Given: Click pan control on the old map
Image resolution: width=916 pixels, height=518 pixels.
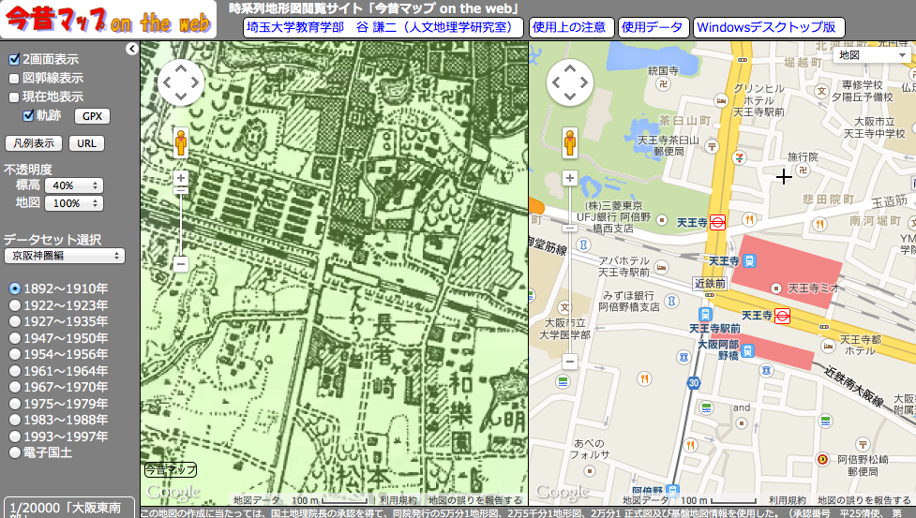Looking at the screenshot, I should click(181, 82).
